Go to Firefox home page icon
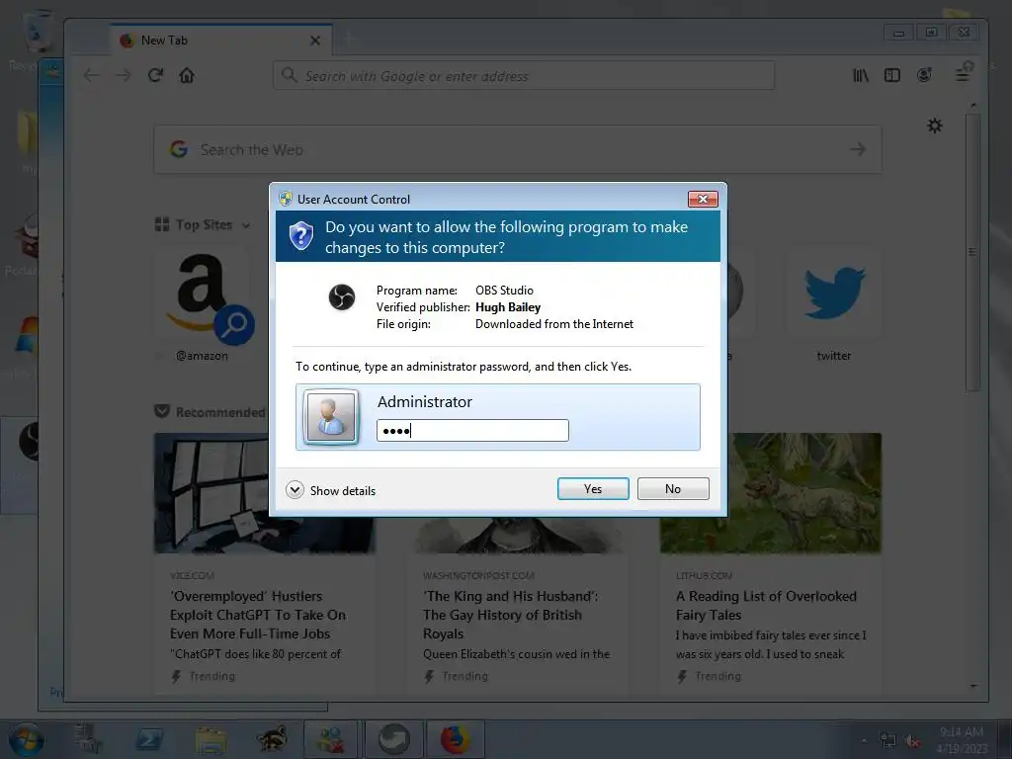This screenshot has width=1012, height=759. pyautogui.click(x=187, y=75)
